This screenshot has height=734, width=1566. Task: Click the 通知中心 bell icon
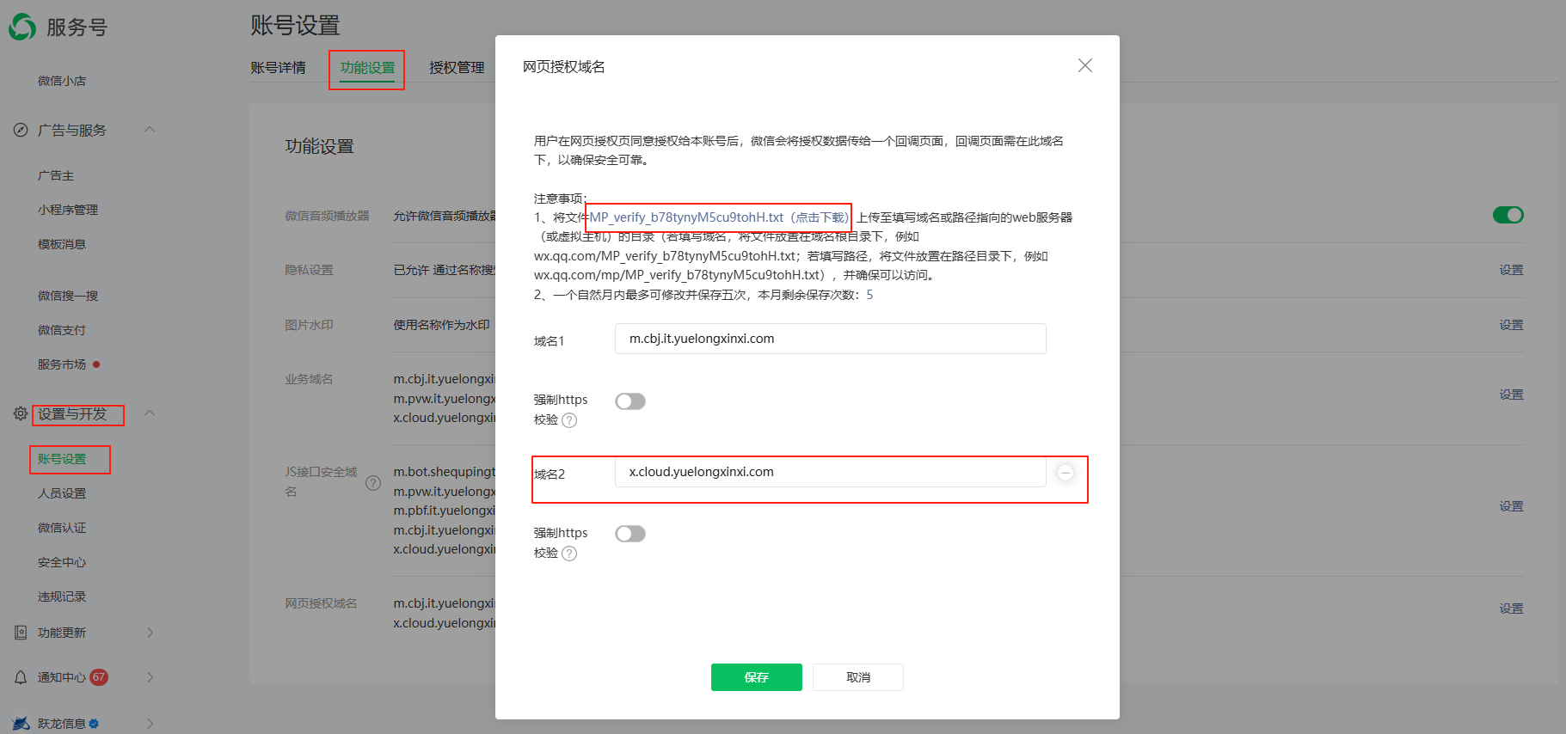click(x=21, y=677)
